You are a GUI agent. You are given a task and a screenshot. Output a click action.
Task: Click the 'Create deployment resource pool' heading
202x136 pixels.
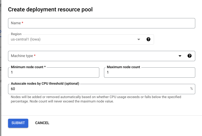coord(50,10)
